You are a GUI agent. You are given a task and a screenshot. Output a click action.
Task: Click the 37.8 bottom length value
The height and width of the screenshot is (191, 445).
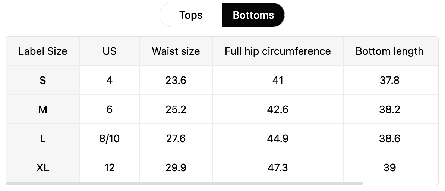(390, 81)
